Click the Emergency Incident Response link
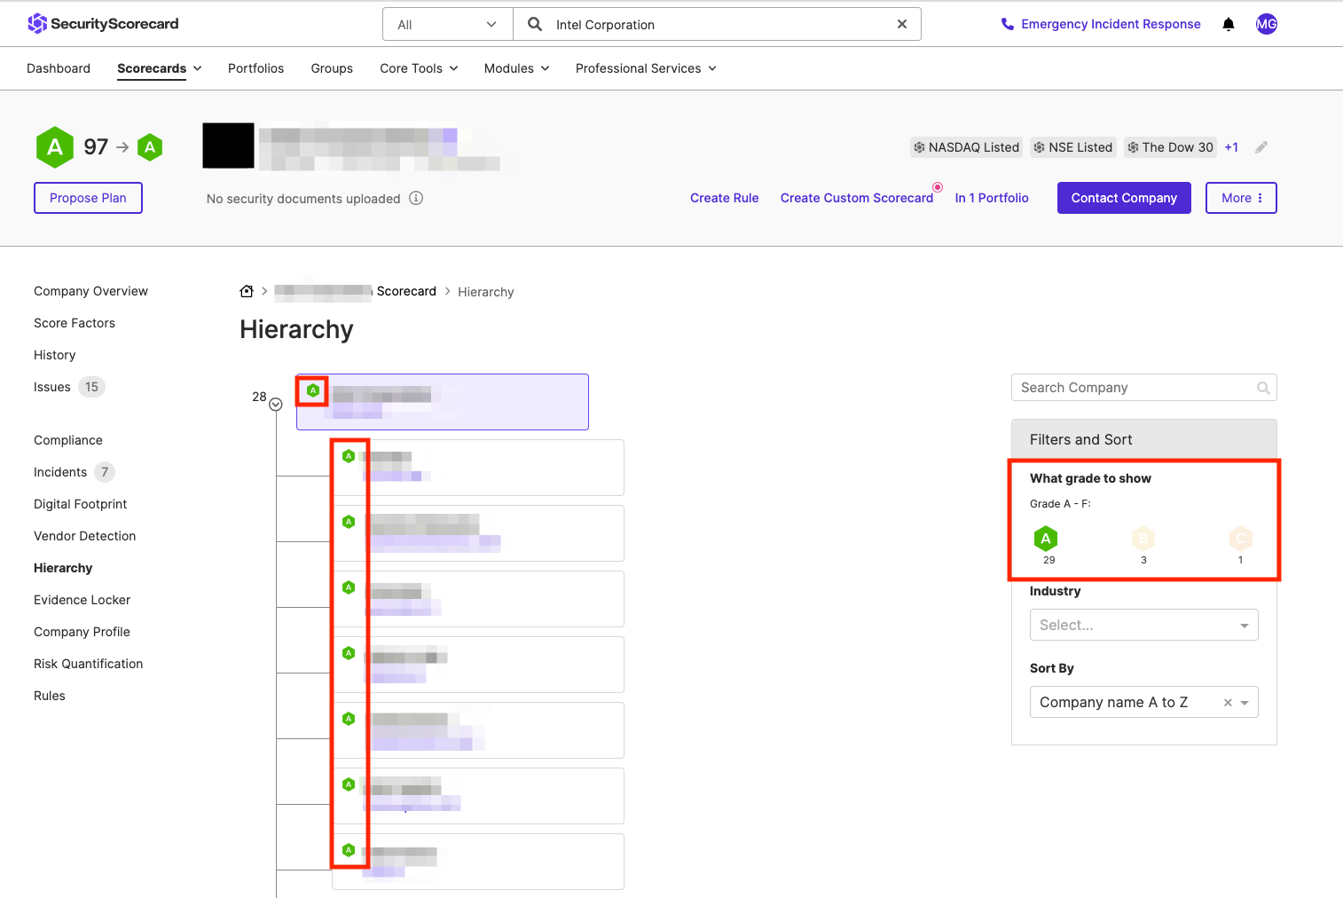This screenshot has width=1343, height=898. (1111, 24)
